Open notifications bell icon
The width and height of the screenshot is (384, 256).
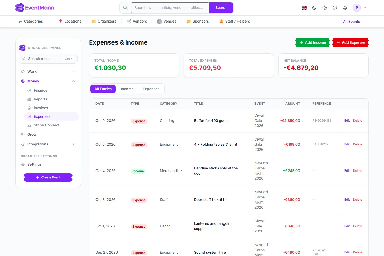point(345,8)
